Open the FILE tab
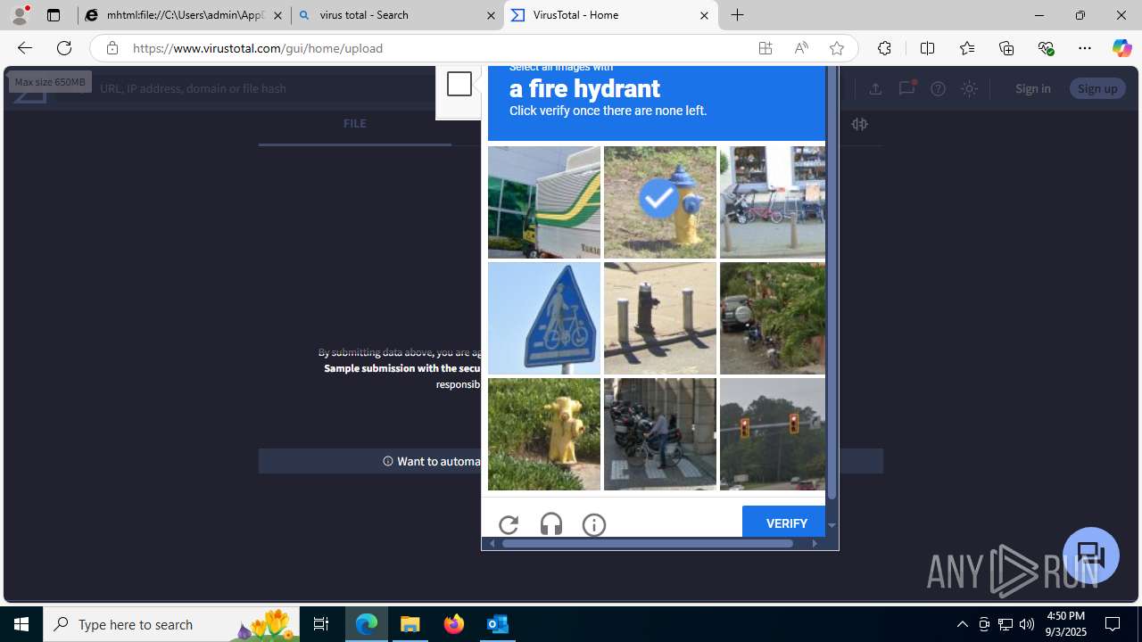 point(355,124)
